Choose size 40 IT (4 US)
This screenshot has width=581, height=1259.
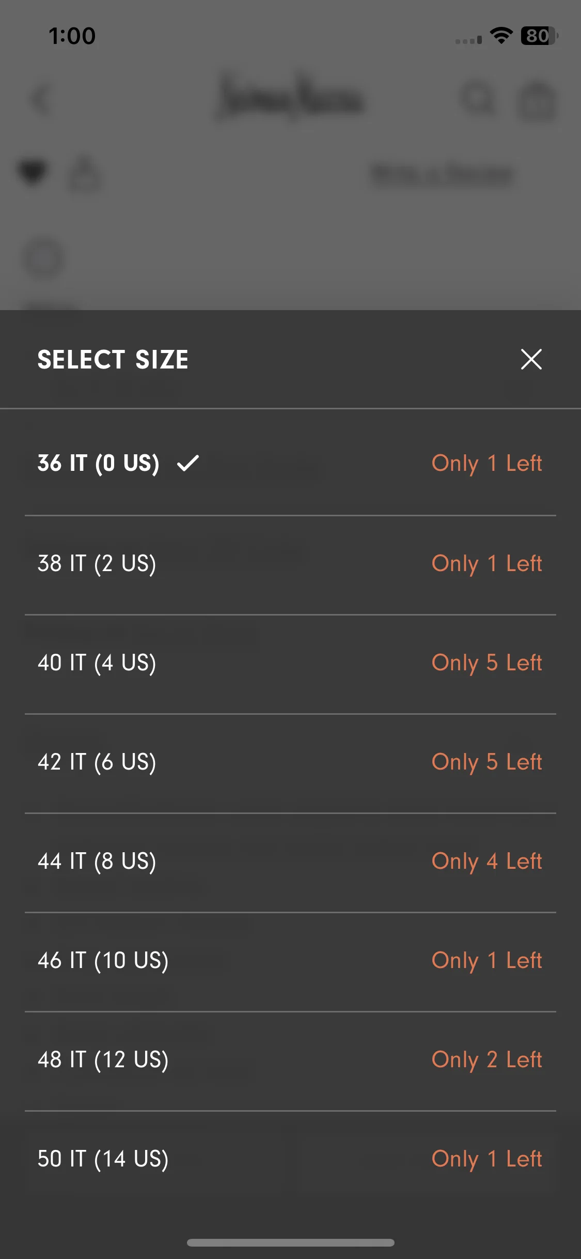pyautogui.click(x=290, y=664)
